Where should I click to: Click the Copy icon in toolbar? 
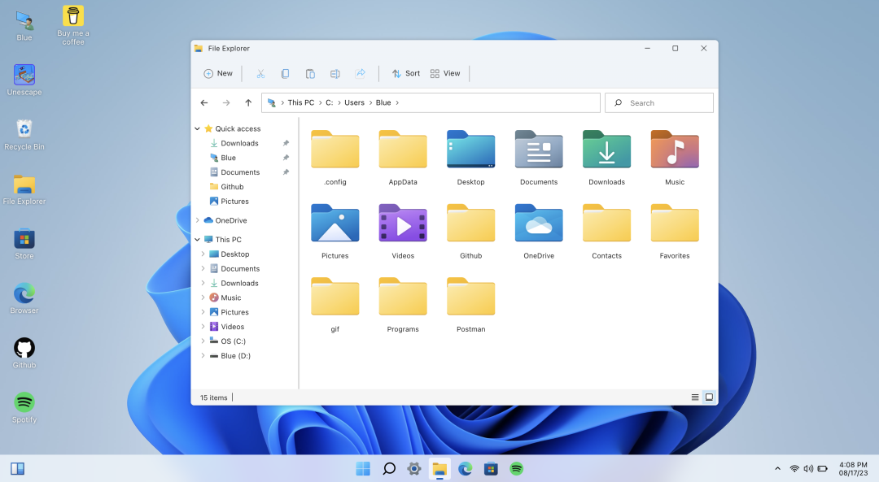286,73
